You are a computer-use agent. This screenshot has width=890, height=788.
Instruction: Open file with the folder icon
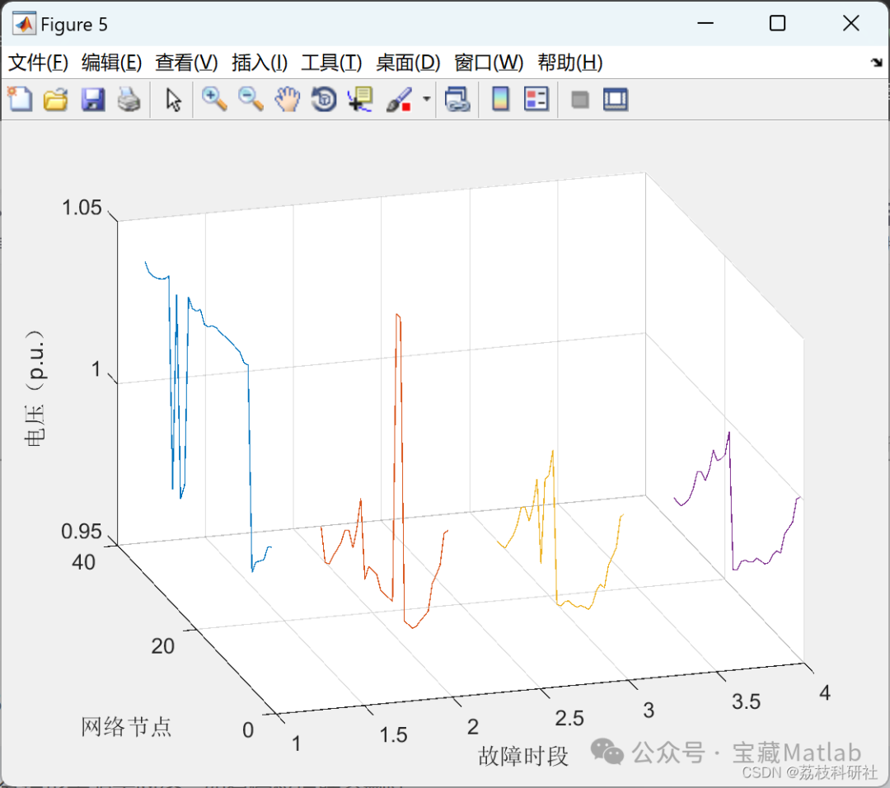tap(56, 100)
